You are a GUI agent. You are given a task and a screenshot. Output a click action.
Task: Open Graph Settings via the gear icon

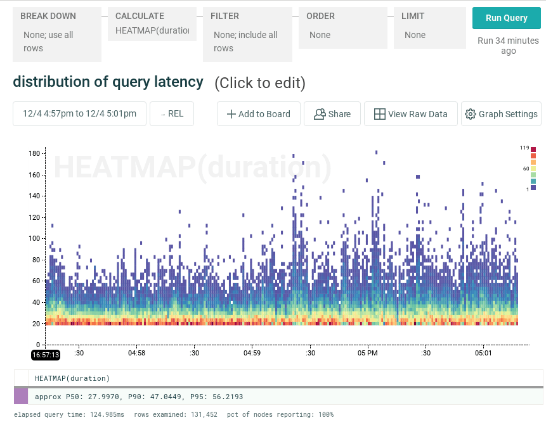click(x=471, y=114)
